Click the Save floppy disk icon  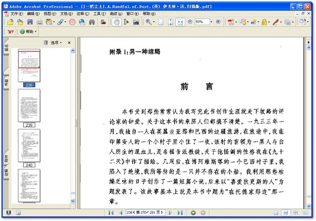point(30,22)
